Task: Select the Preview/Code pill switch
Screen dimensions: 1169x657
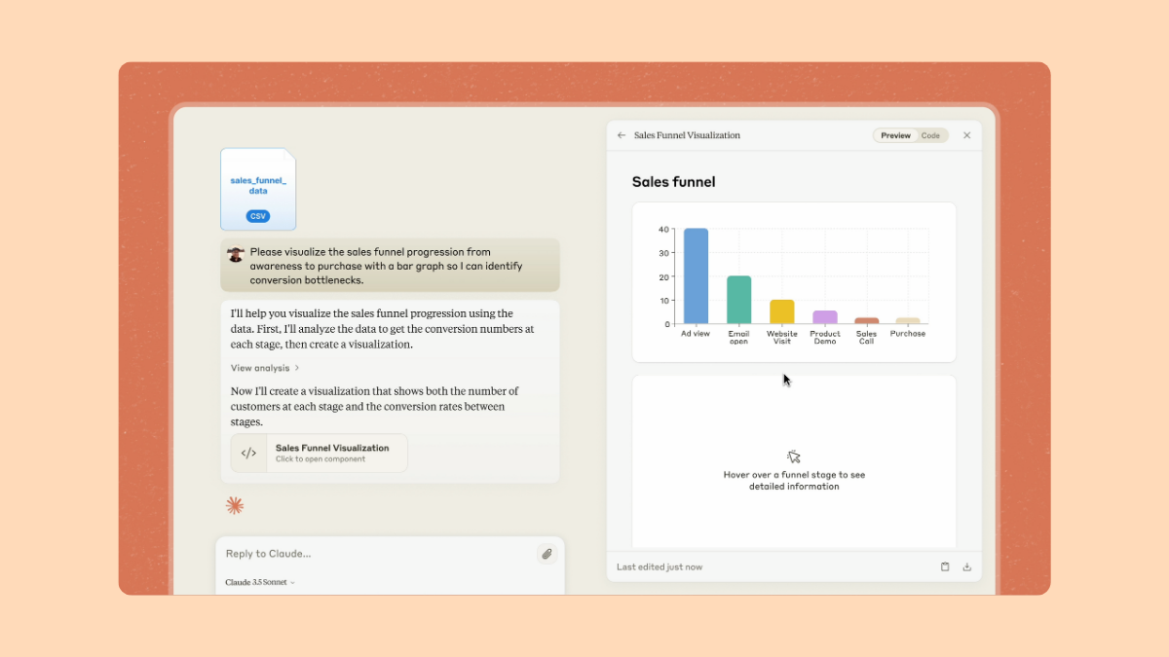Action: click(912, 135)
